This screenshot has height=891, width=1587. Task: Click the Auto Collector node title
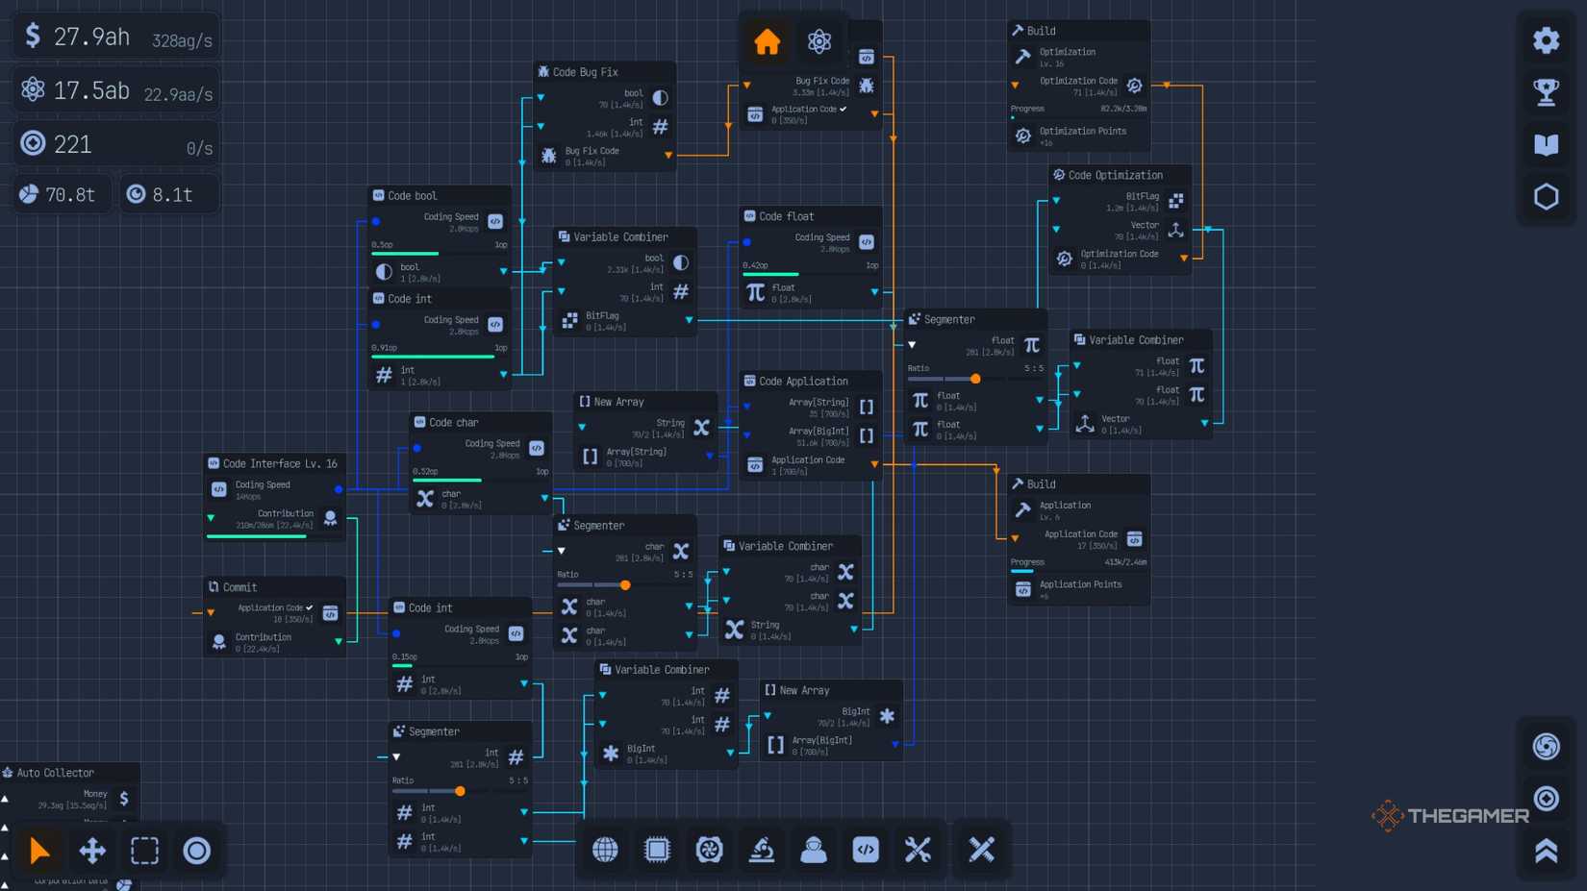tap(56, 773)
